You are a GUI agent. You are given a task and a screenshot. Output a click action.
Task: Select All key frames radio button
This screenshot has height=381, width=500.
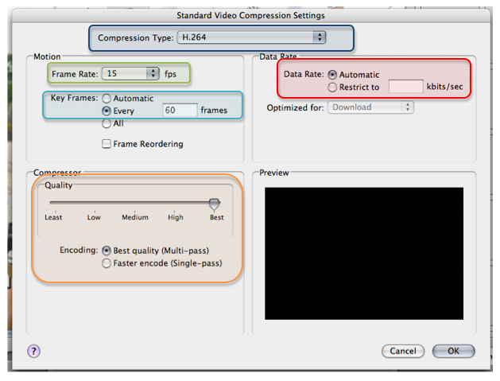(x=107, y=123)
